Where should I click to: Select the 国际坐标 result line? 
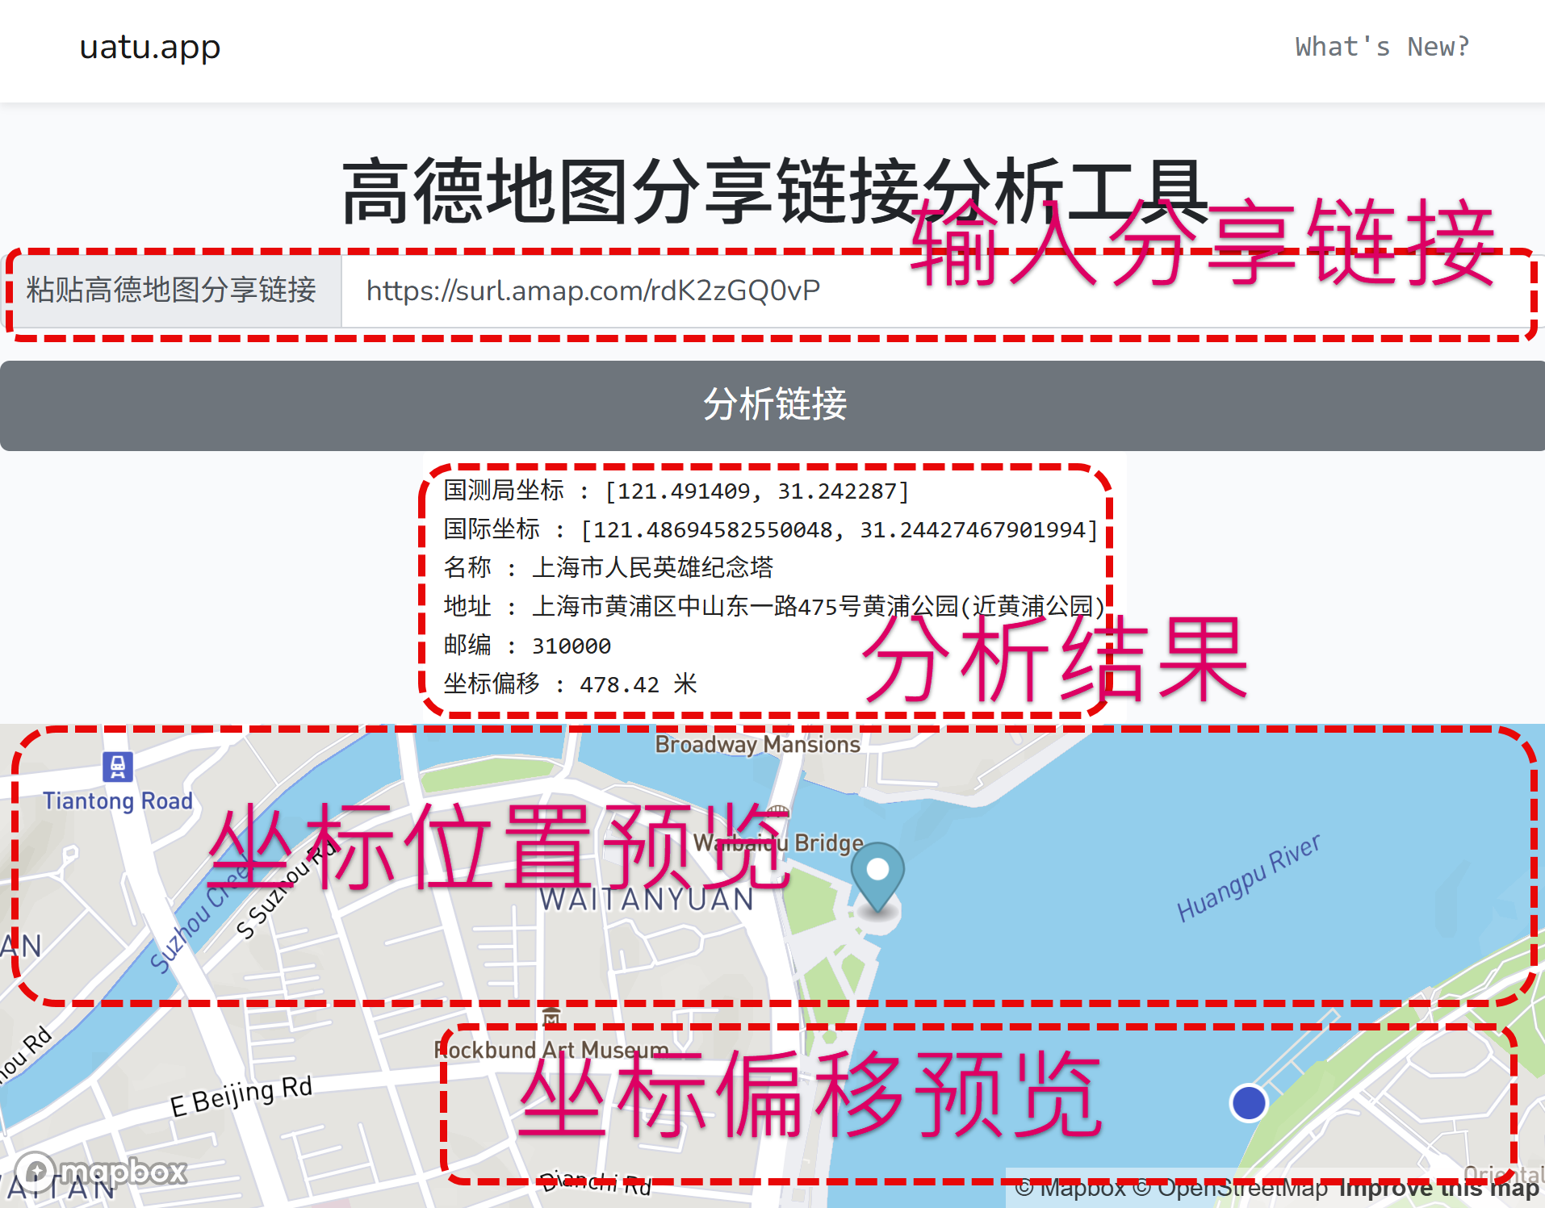(771, 529)
